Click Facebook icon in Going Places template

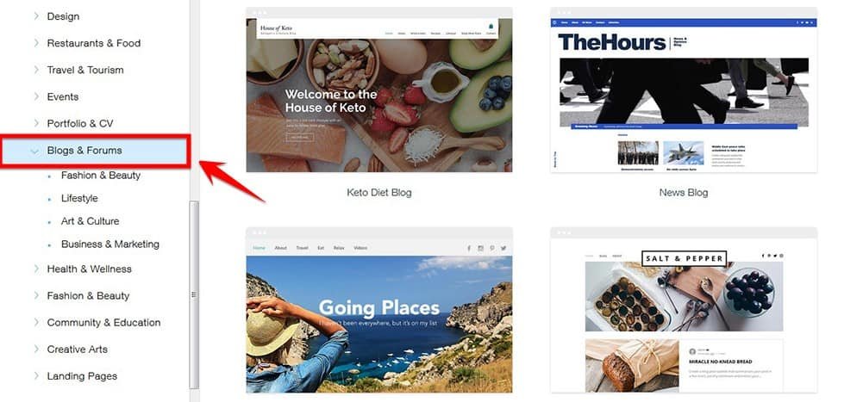[469, 248]
